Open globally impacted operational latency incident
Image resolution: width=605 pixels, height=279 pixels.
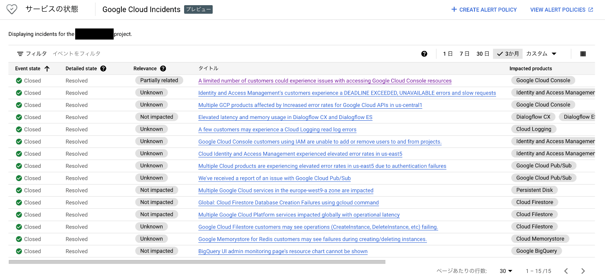click(299, 215)
